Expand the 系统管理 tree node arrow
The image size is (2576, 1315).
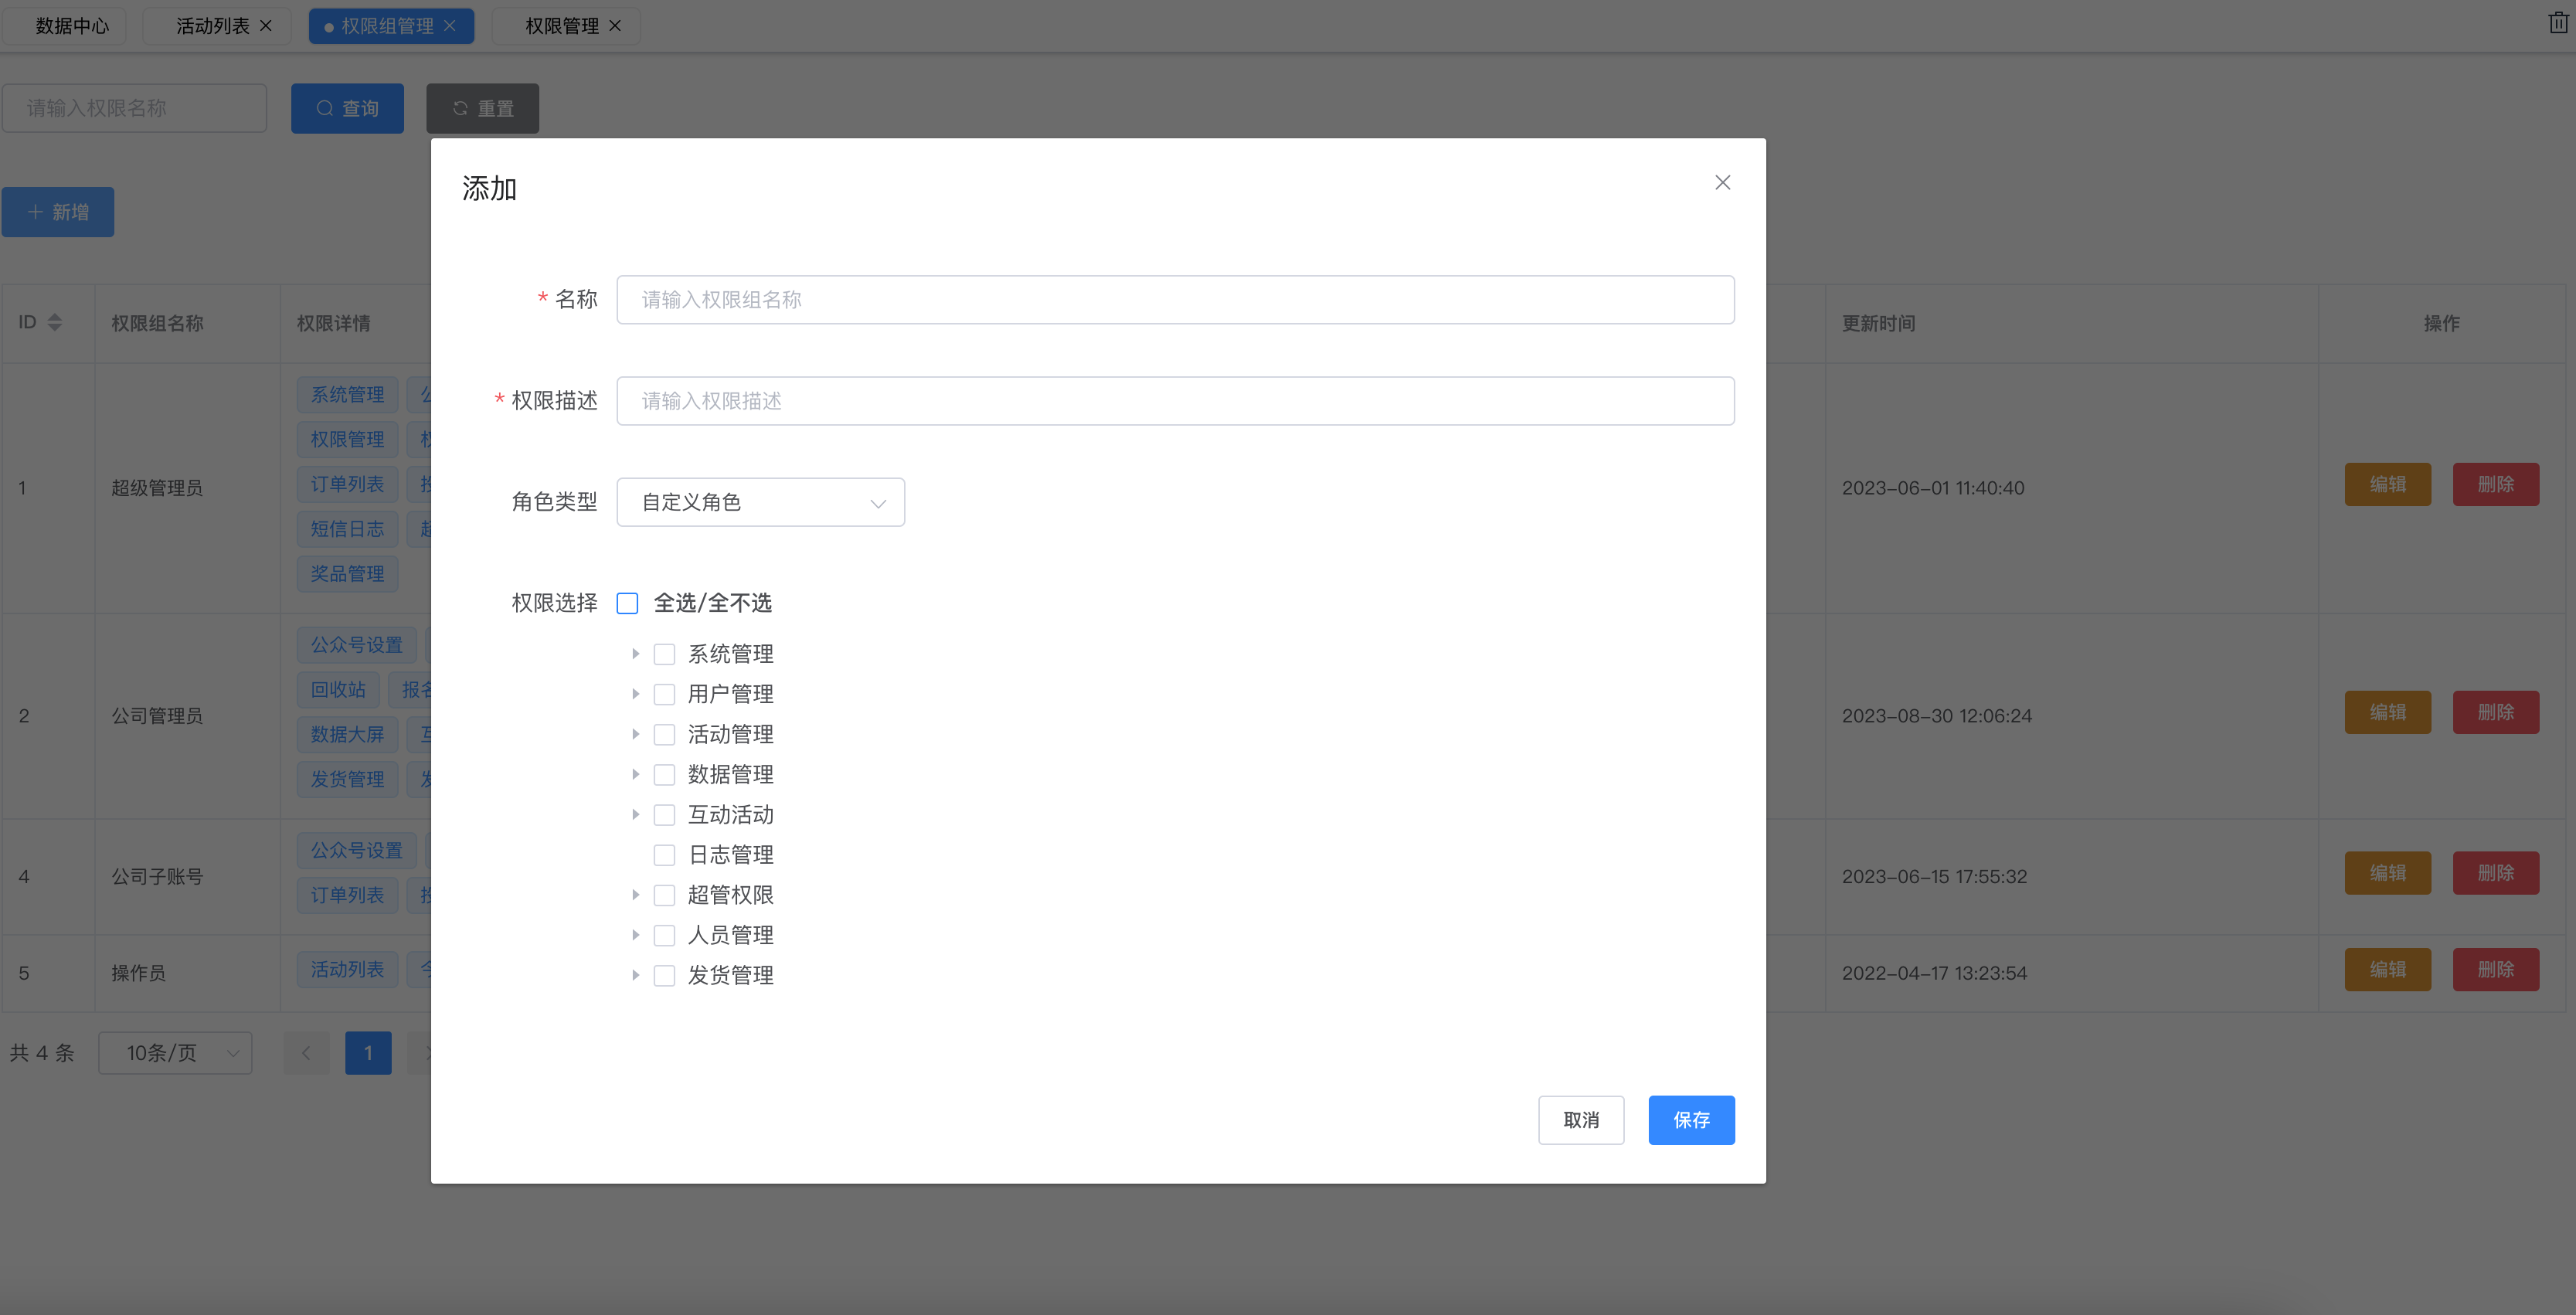pyautogui.click(x=635, y=654)
